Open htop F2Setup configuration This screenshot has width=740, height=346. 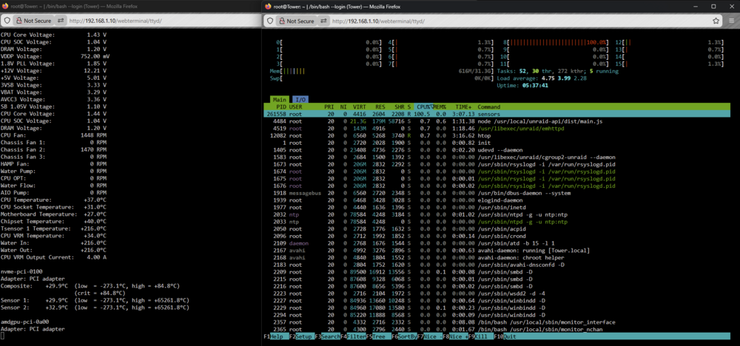tap(302, 336)
